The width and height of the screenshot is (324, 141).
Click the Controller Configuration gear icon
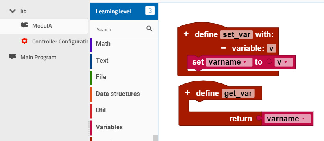(x=24, y=41)
